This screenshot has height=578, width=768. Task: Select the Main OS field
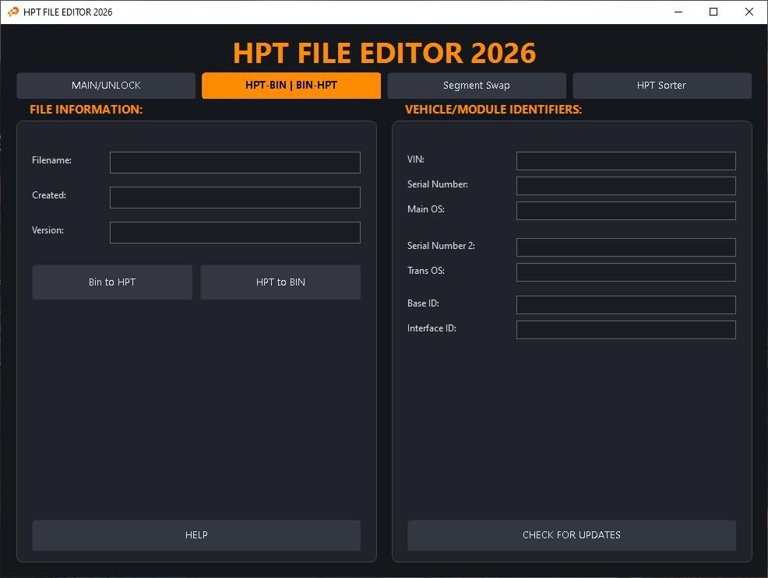pyautogui.click(x=626, y=211)
